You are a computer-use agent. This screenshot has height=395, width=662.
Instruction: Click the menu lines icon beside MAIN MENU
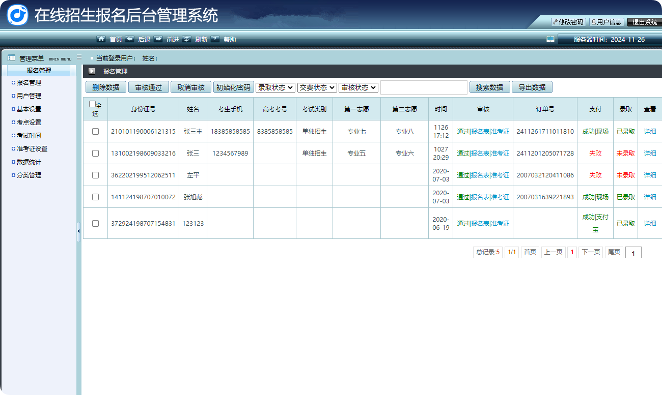pyautogui.click(x=79, y=58)
